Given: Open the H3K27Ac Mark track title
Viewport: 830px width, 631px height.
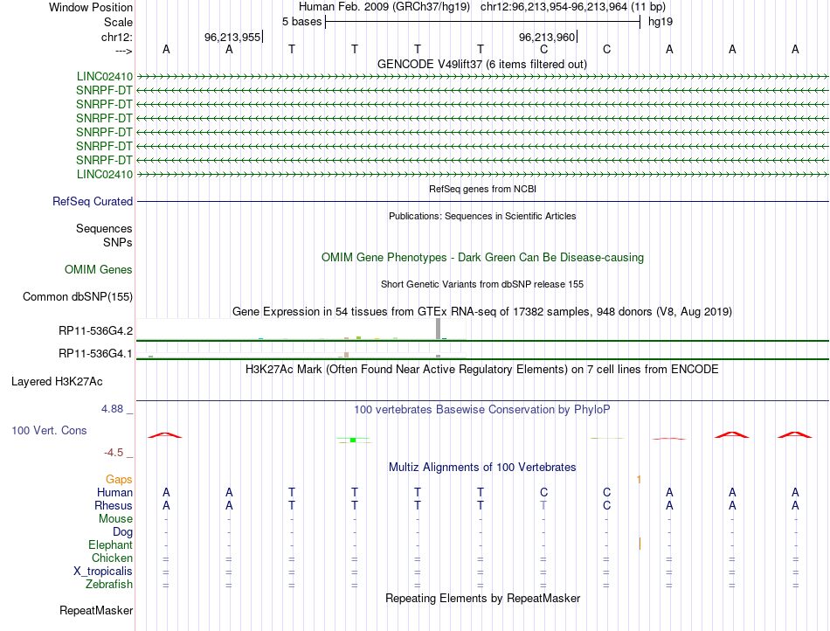Looking at the screenshot, I should coord(481,369).
